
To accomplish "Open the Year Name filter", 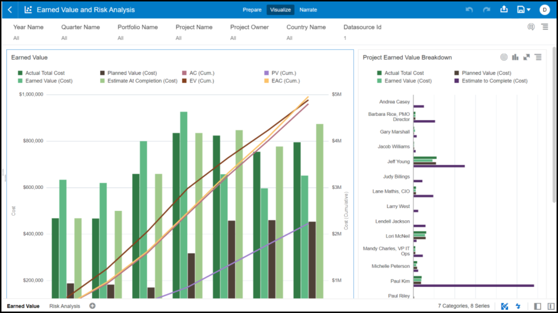I will [28, 32].
